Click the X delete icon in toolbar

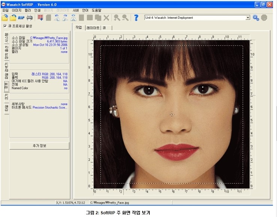pos(106,18)
